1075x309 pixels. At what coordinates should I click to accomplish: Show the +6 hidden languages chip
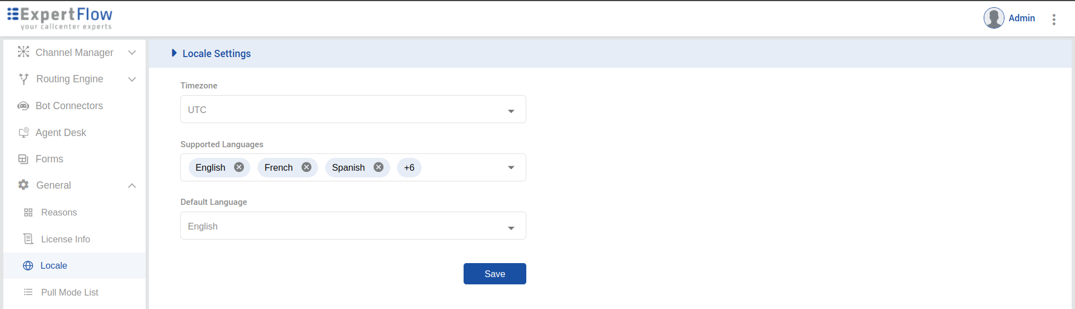[409, 168]
